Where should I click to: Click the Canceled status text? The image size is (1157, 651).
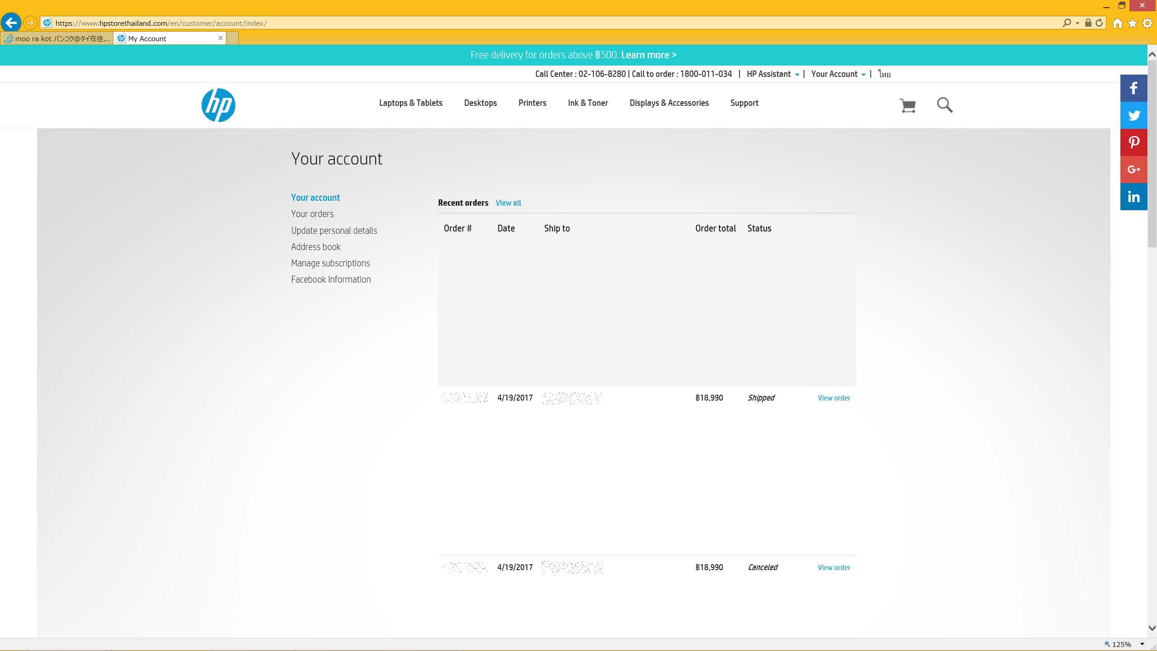pos(762,567)
